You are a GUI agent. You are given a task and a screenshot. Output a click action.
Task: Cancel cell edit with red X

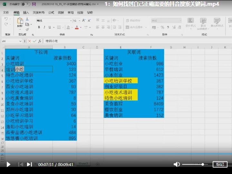(29, 41)
